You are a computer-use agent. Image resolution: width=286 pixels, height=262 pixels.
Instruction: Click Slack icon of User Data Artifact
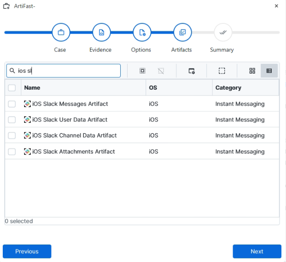(27, 120)
